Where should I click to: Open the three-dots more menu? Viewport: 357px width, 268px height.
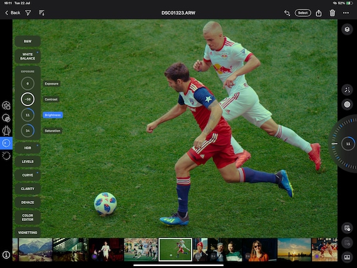coord(346,13)
